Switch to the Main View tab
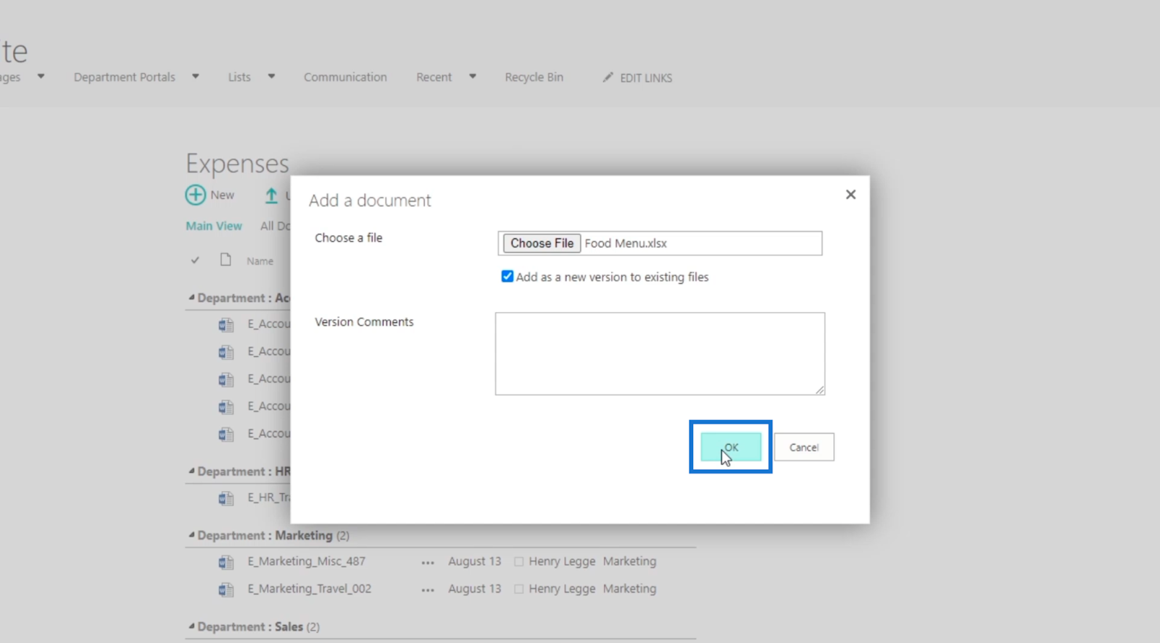Viewport: 1160px width, 643px height. click(x=214, y=226)
